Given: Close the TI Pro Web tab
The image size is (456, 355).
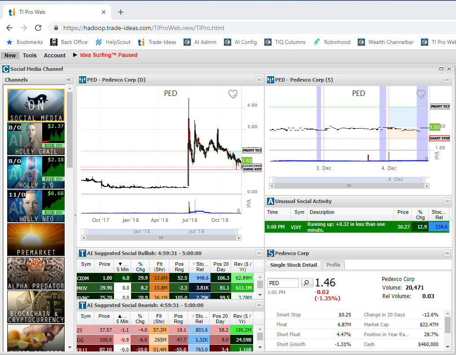Looking at the screenshot, I should (x=104, y=12).
